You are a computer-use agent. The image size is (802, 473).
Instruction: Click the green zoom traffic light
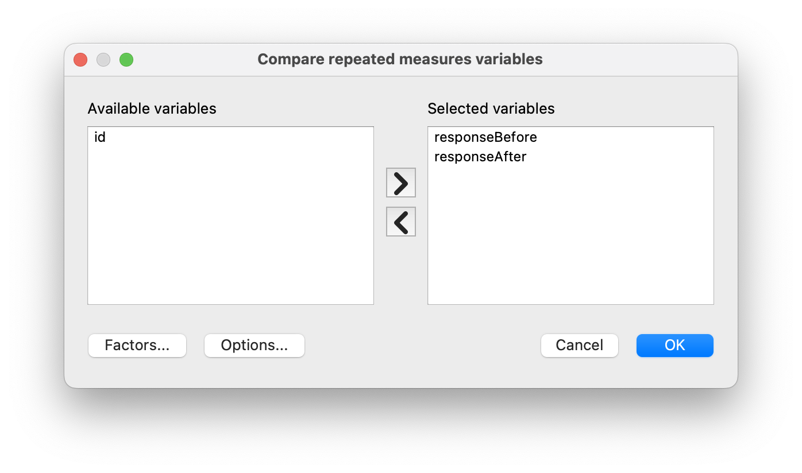126,59
